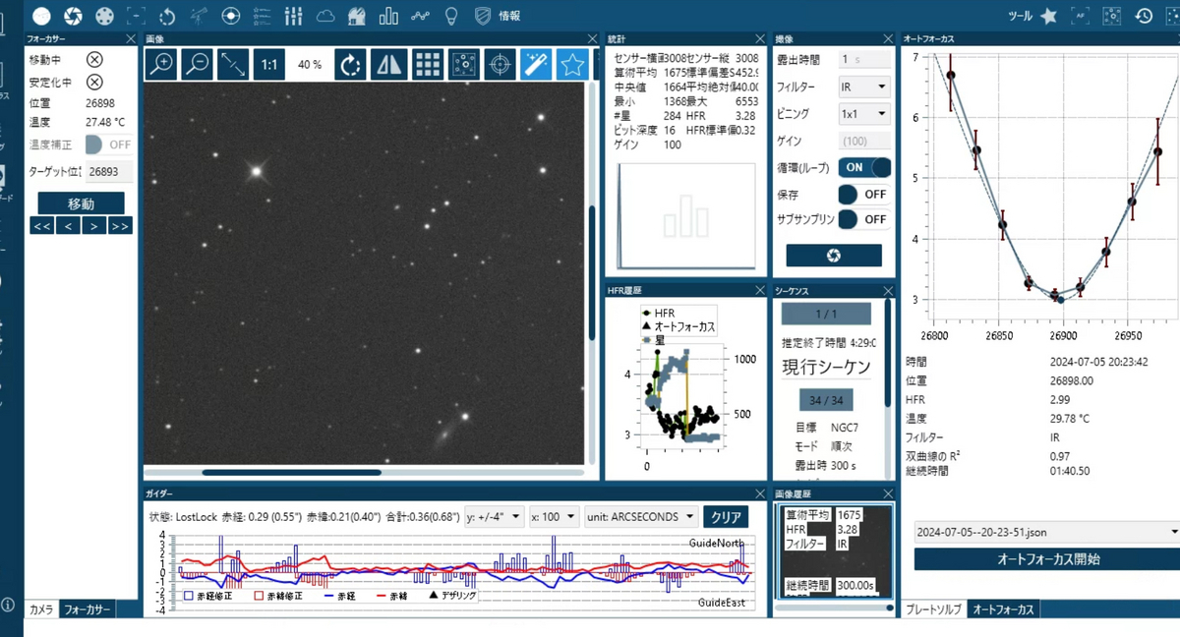Enable the 保存 save toggle
1180x637 pixels.
tap(865, 195)
